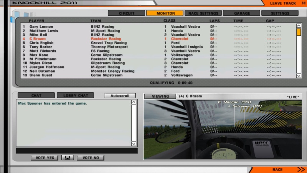
Task: Open the RACE SETTINGS tab
Action: 203,13
